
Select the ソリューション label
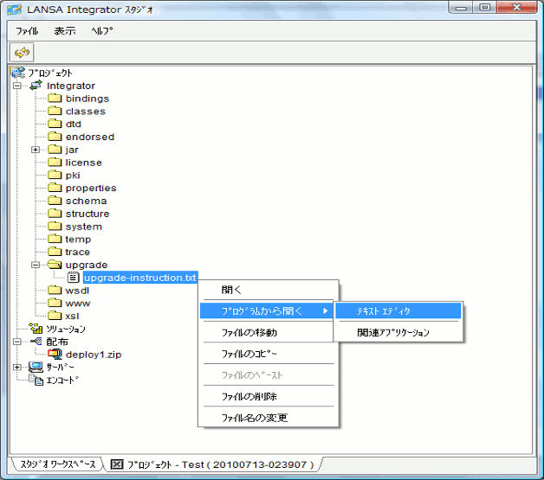[66, 329]
